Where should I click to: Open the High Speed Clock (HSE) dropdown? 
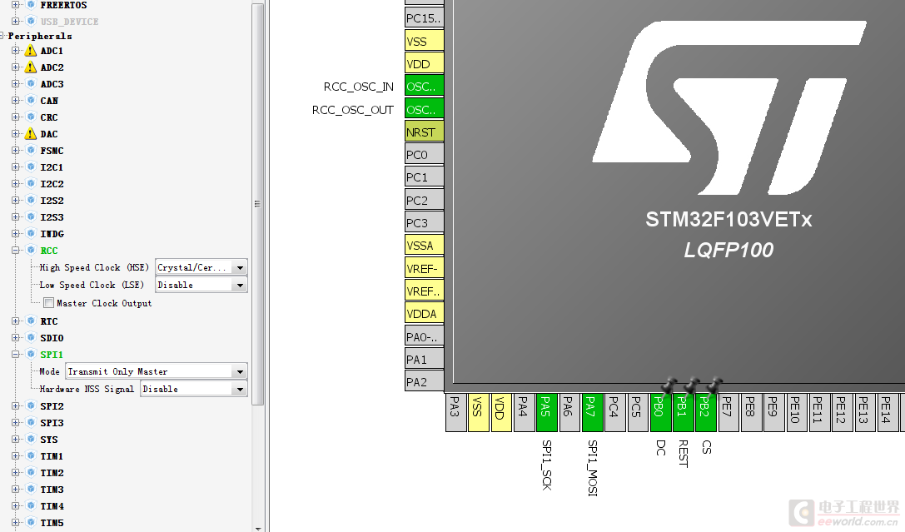coord(201,267)
